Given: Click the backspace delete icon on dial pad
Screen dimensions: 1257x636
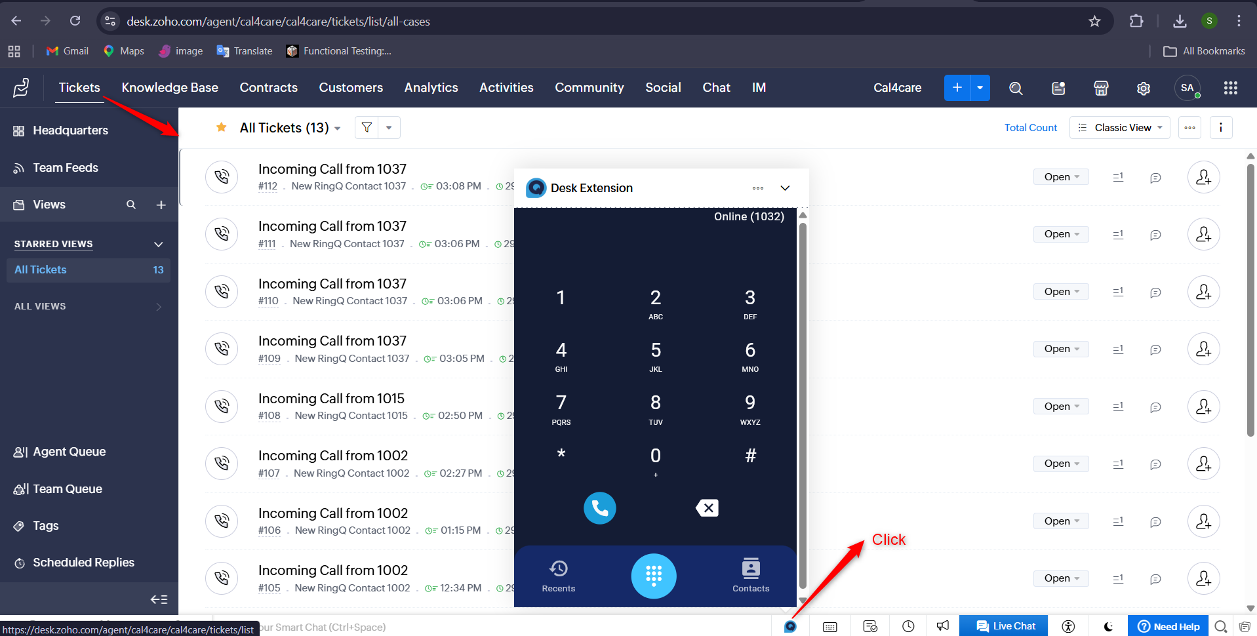Looking at the screenshot, I should point(707,508).
